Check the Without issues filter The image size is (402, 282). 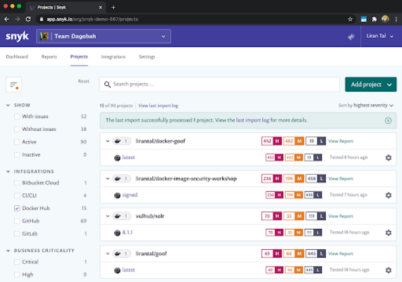tap(17, 129)
